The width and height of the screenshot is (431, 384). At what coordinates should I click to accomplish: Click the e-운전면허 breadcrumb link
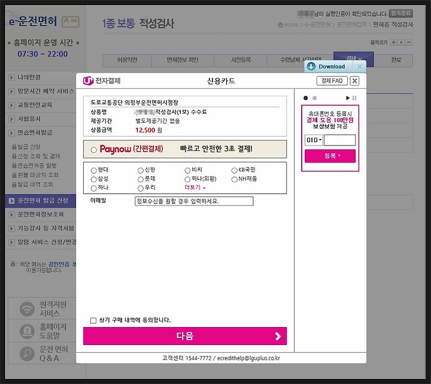(317, 25)
